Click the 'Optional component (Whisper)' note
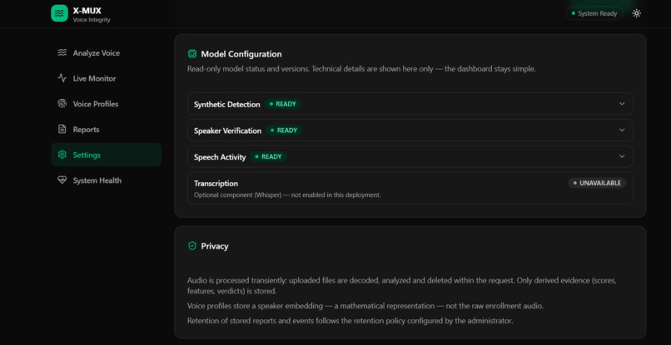The height and width of the screenshot is (345, 671). (287, 195)
